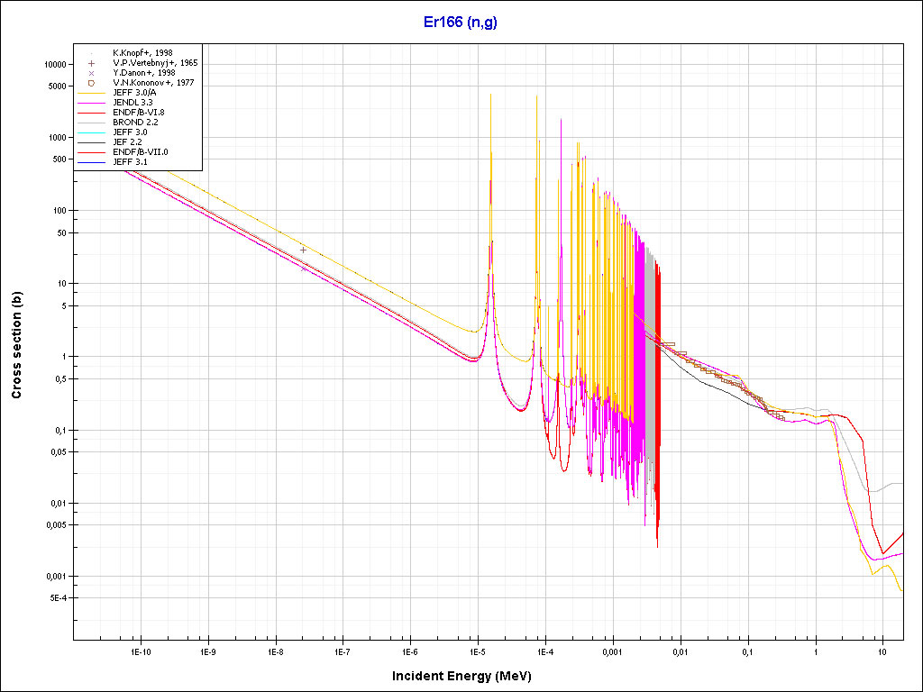The width and height of the screenshot is (923, 692).
Task: Click the 5E-4 tick on the y-axis
Action: pyautogui.click(x=57, y=598)
